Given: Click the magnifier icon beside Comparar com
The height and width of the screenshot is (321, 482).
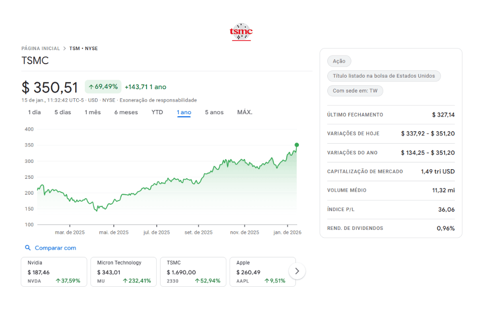Looking at the screenshot, I should [x=28, y=248].
